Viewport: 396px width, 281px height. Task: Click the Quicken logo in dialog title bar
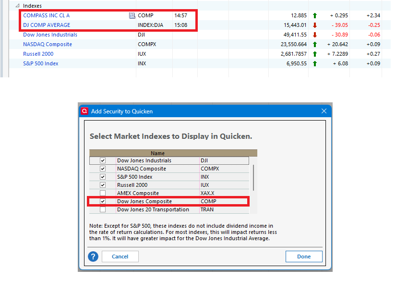pyautogui.click(x=84, y=111)
